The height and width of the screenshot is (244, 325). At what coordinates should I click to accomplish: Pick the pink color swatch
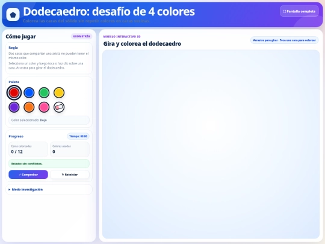(x=44, y=107)
